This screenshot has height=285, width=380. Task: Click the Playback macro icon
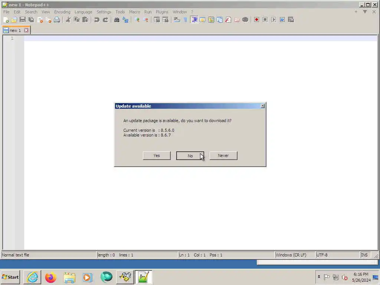(273, 20)
